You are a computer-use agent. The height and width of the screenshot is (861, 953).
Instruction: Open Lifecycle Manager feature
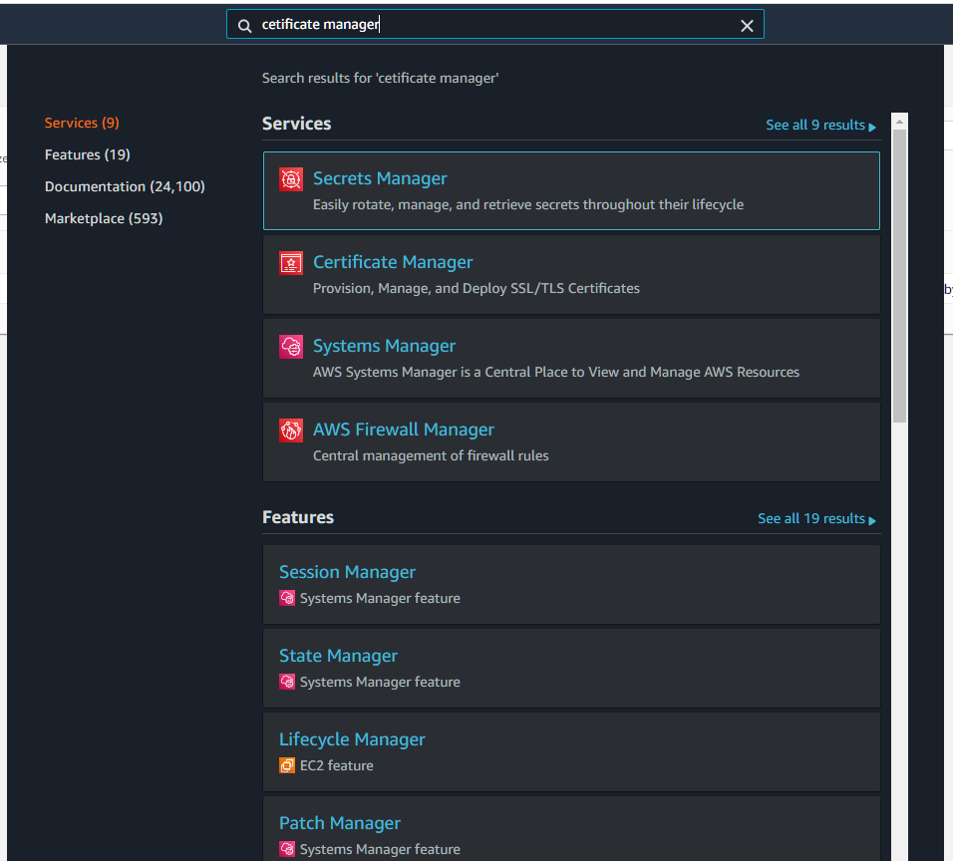coord(352,739)
